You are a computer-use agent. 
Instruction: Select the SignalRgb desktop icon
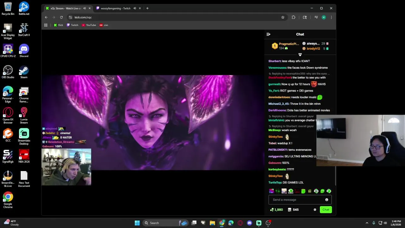(x=8, y=156)
